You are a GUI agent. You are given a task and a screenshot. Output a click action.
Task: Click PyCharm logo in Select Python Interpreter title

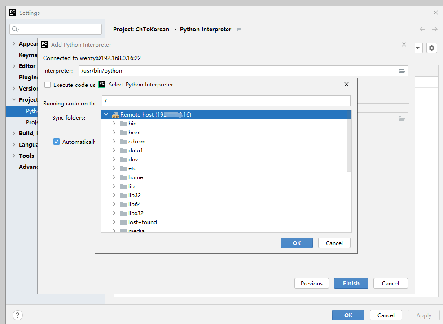[x=102, y=84]
